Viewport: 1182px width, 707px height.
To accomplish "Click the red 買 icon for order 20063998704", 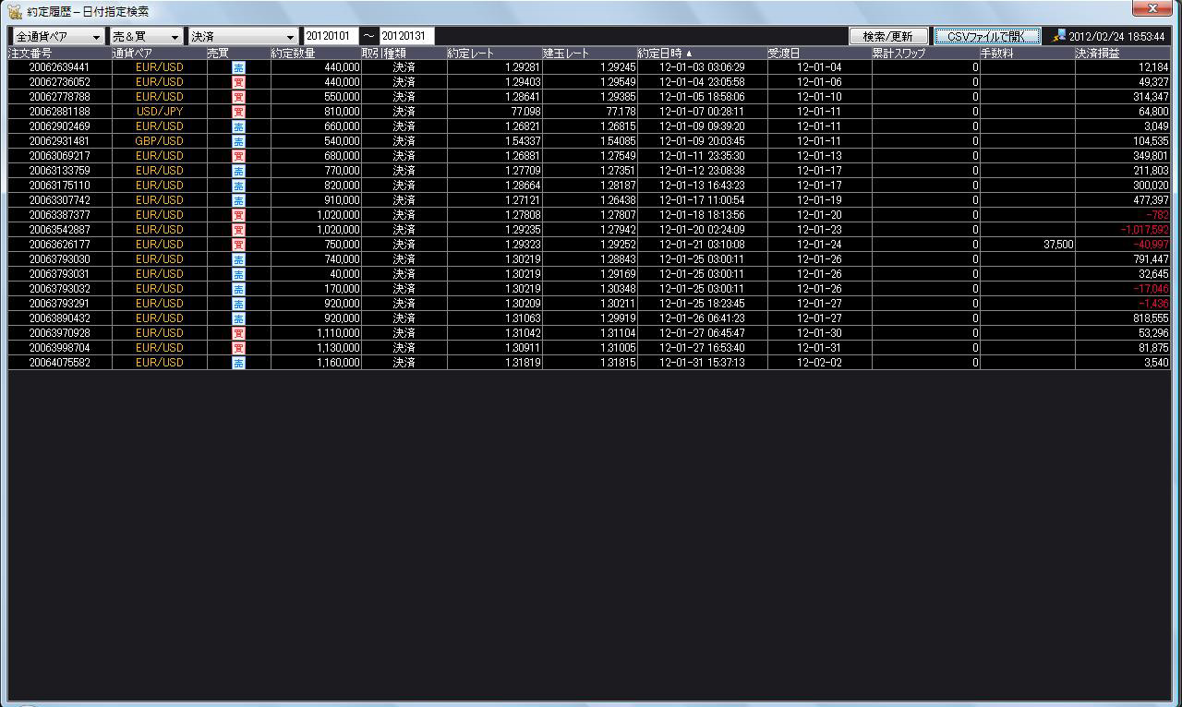I will 238,348.
